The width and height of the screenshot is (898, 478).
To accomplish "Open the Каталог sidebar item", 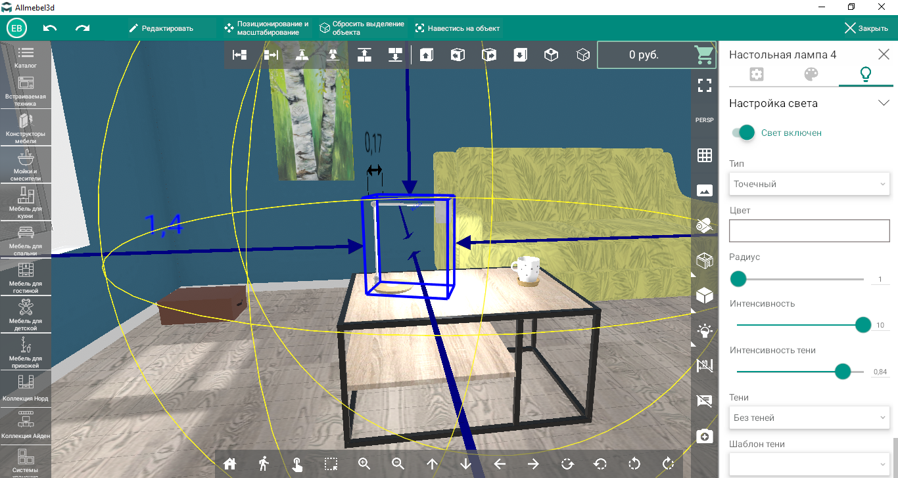I will pos(26,57).
